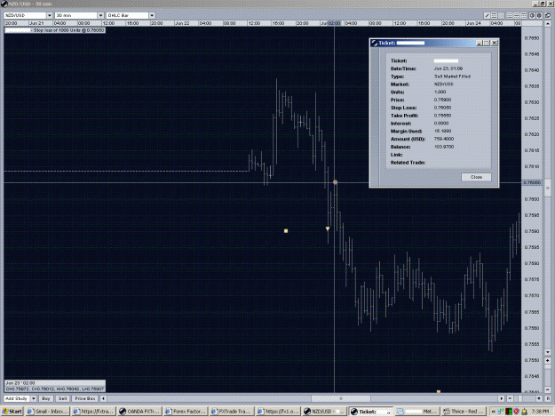Click the Stop loss of 1000 Units label

[55, 30]
